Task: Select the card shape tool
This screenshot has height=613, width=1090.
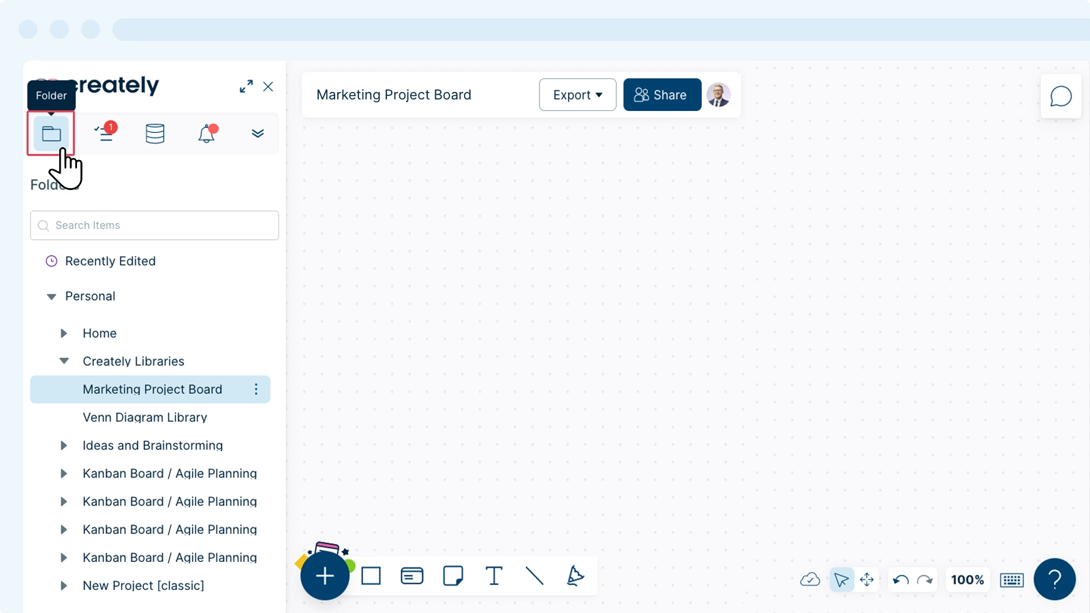Action: (x=412, y=576)
